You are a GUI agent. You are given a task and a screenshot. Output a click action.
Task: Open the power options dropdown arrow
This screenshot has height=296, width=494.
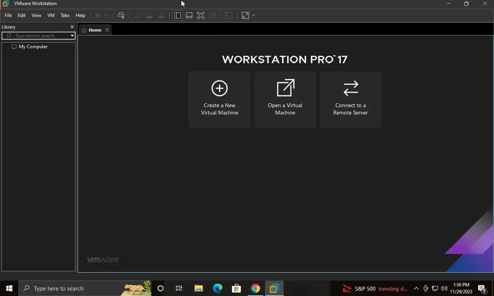[x=107, y=15]
